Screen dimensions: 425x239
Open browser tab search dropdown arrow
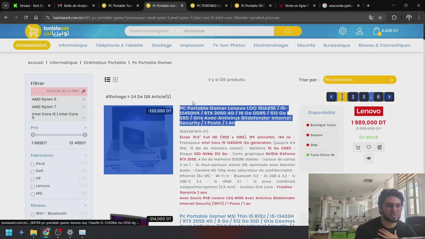pos(5,6)
